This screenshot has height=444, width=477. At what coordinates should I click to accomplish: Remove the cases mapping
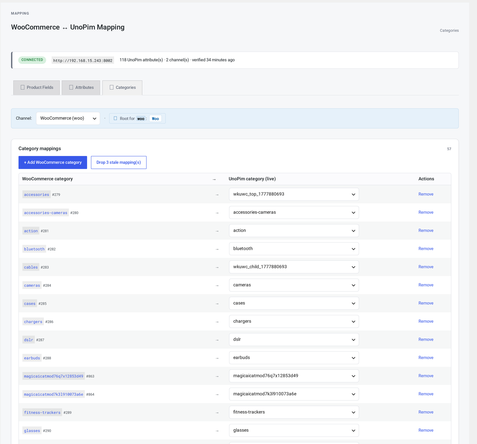[x=426, y=303]
